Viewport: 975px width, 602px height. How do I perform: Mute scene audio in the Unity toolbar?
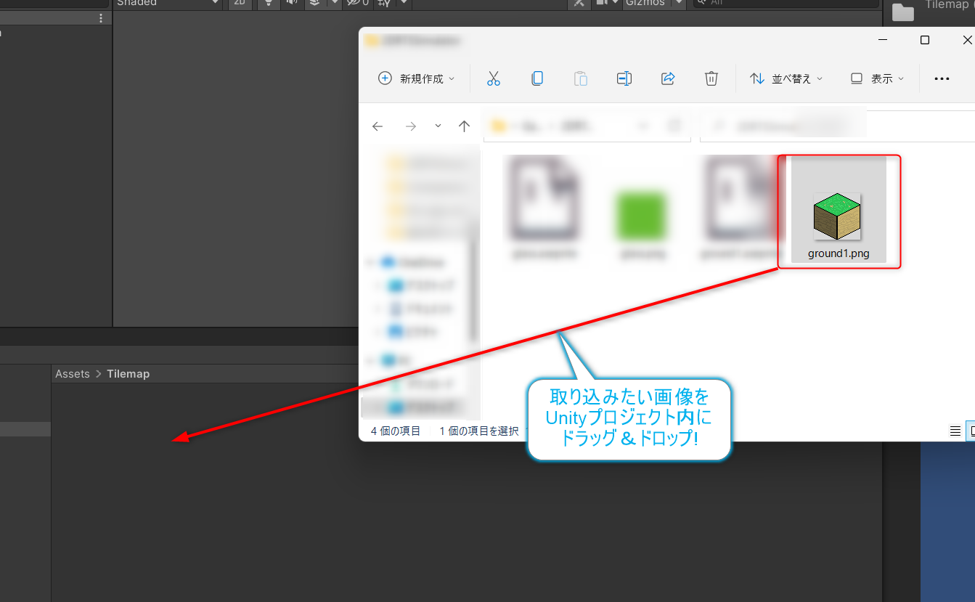click(x=292, y=4)
